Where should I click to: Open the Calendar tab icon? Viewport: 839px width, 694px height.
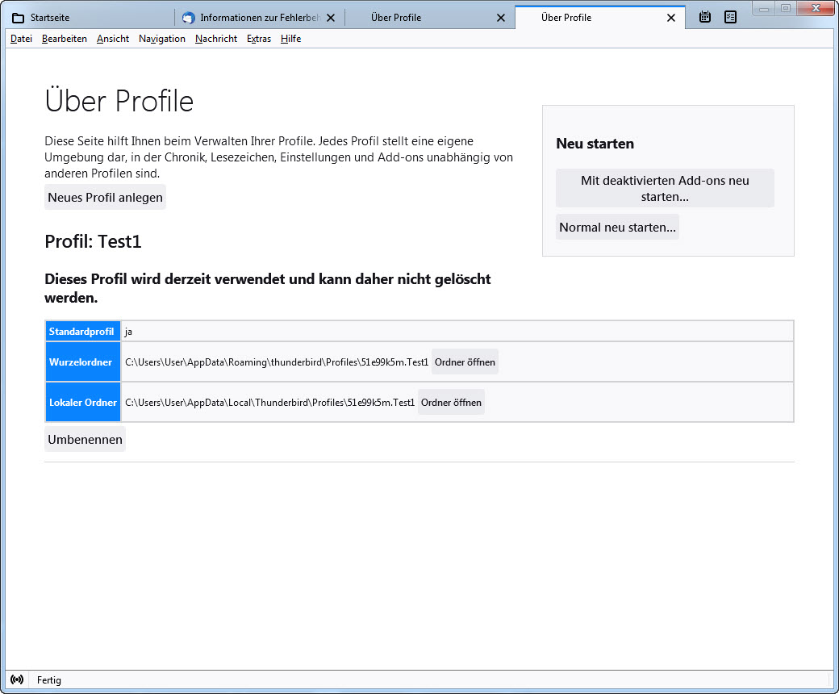pyautogui.click(x=704, y=17)
